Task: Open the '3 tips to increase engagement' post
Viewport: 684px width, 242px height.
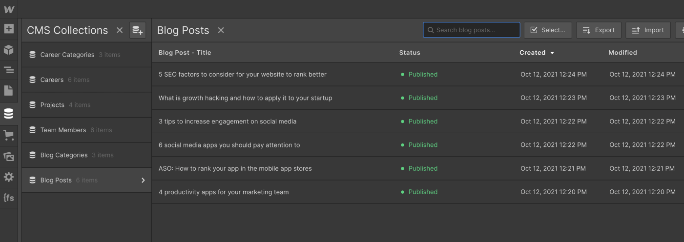Action: [x=228, y=121]
